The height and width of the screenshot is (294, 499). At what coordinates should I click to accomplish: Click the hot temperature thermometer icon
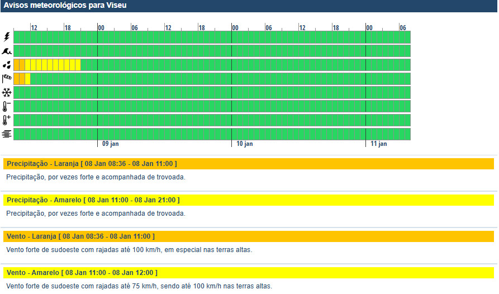coord(7,120)
